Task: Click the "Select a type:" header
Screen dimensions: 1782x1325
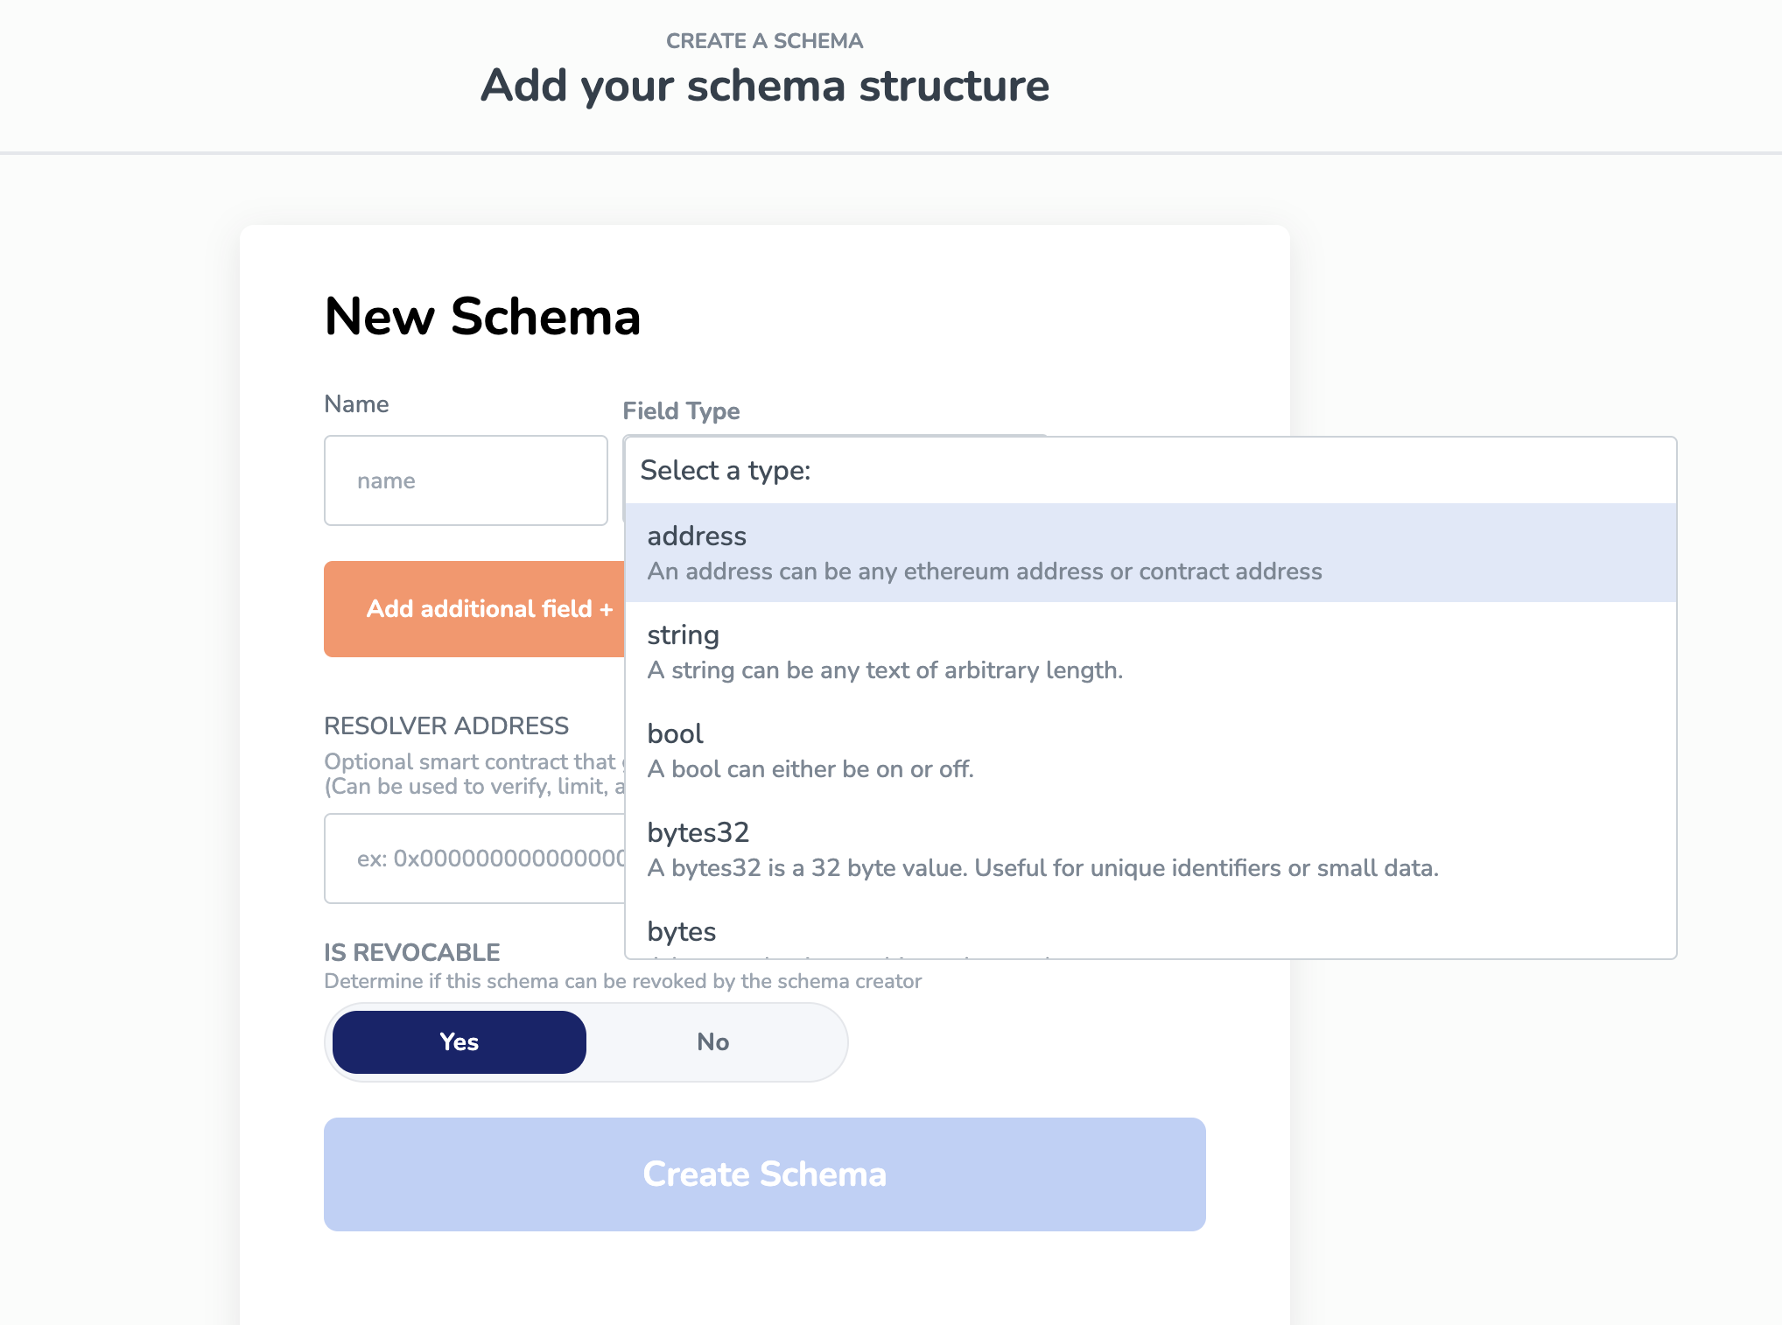Action: pos(726,471)
